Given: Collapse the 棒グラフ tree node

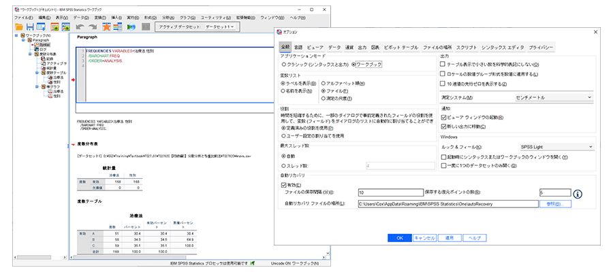Looking at the screenshot, I should pos(37,86).
